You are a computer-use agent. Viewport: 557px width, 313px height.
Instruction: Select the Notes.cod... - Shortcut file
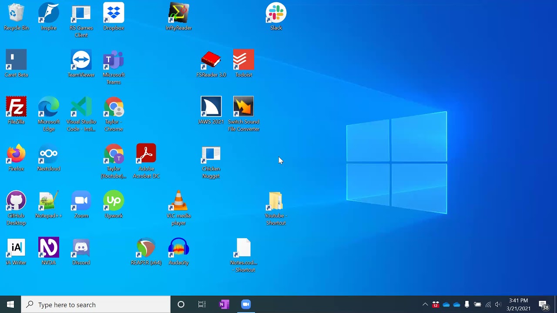click(243, 256)
